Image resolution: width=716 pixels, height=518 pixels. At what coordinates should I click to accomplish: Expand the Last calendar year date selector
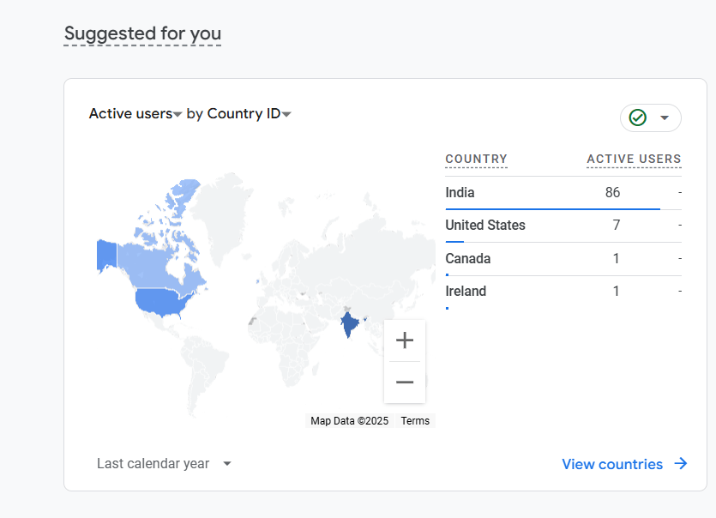pyautogui.click(x=165, y=464)
